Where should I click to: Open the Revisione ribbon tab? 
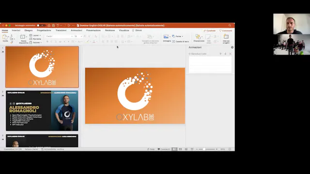click(x=110, y=30)
